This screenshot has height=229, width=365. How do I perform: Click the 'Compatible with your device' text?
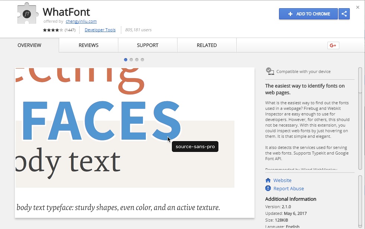303,71
